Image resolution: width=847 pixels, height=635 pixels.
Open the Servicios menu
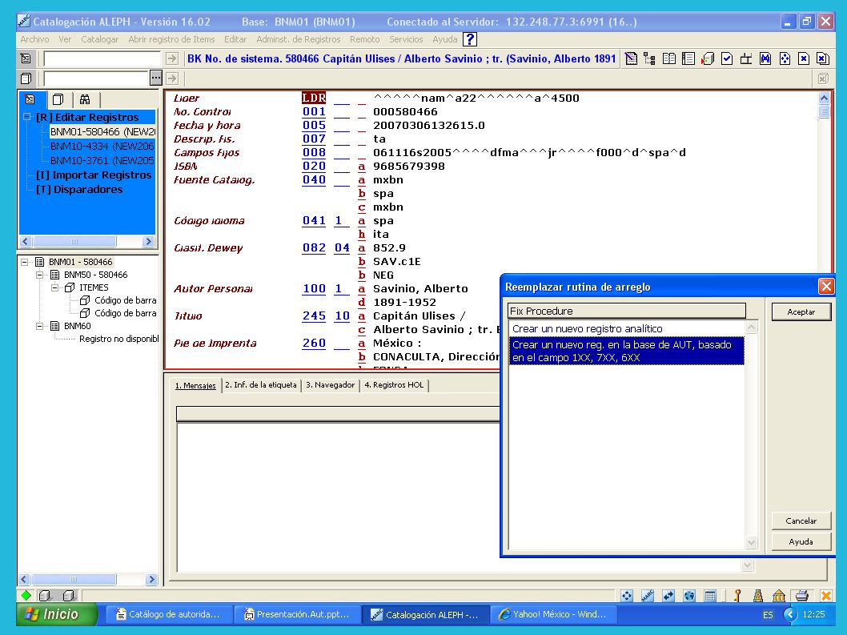tap(406, 39)
